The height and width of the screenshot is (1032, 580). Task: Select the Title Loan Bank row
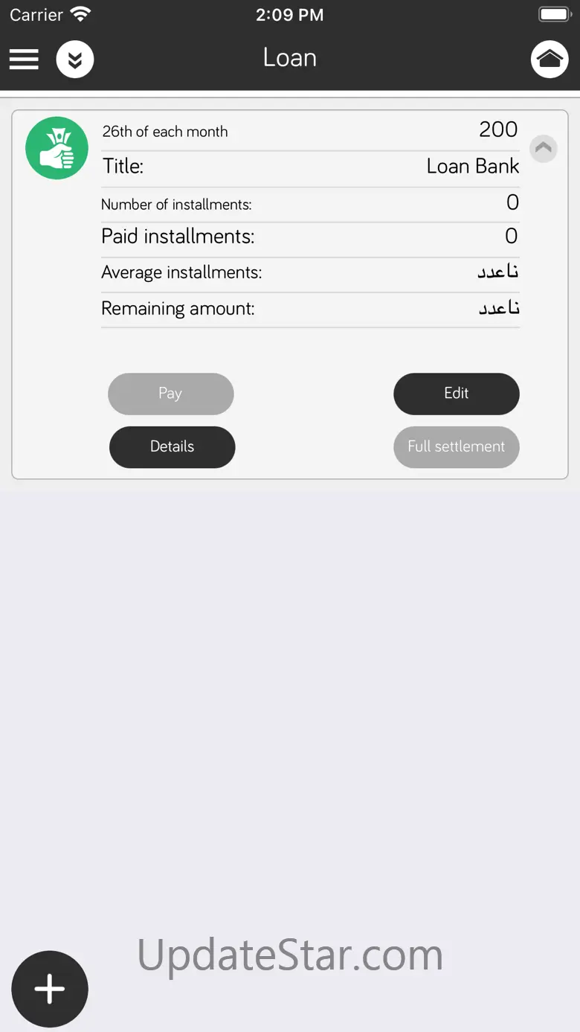(x=310, y=167)
